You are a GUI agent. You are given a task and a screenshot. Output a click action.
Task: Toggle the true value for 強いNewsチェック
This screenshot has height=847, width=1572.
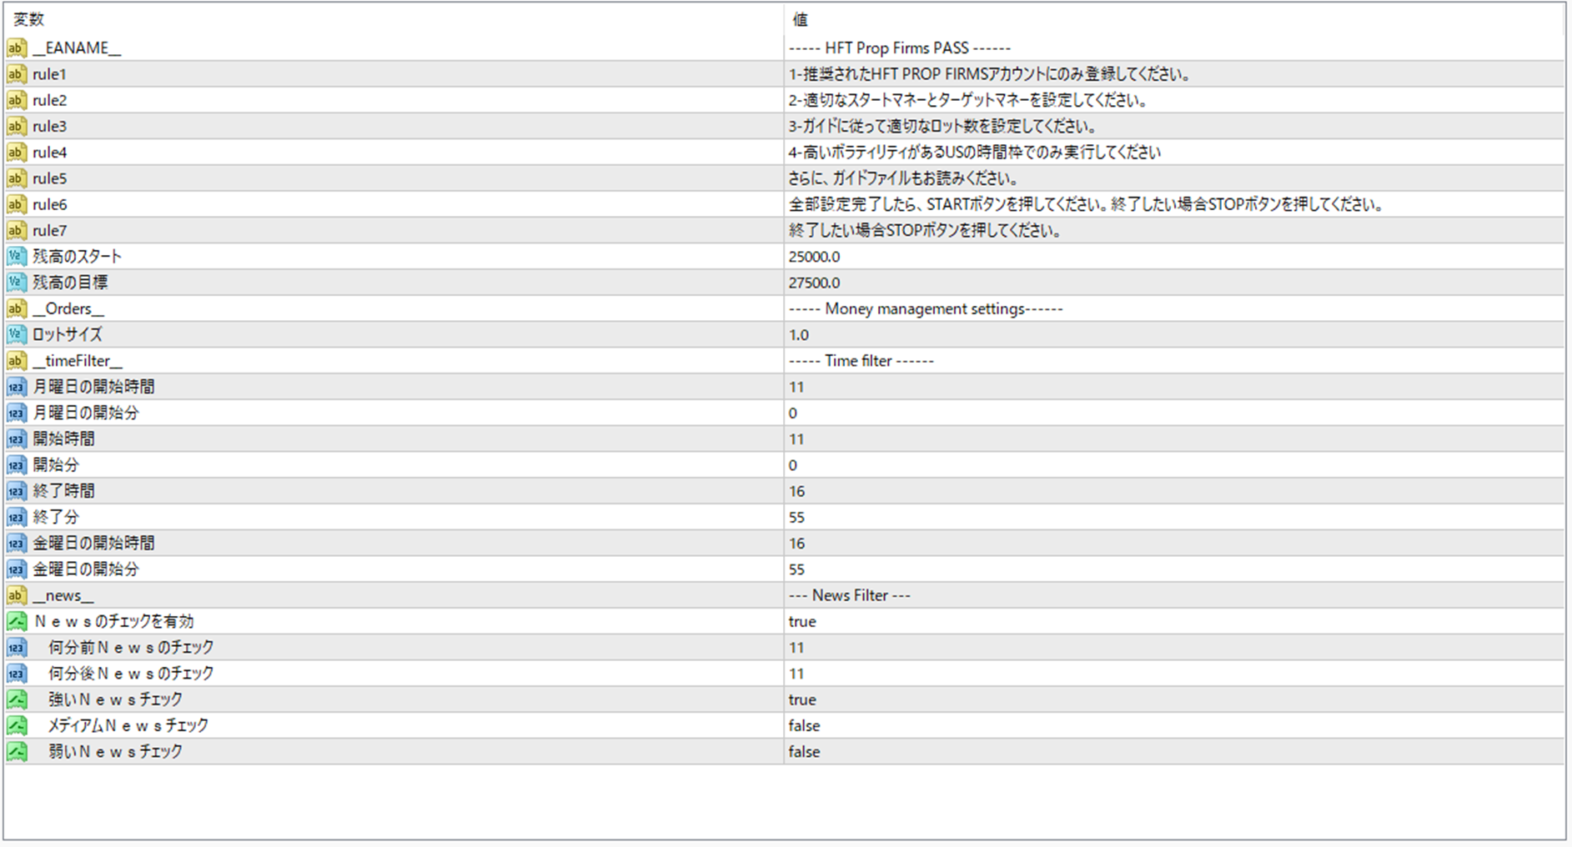(x=802, y=699)
